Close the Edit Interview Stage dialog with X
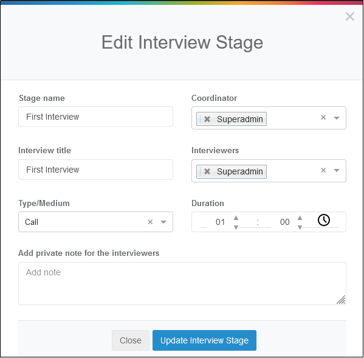 [349, 16]
